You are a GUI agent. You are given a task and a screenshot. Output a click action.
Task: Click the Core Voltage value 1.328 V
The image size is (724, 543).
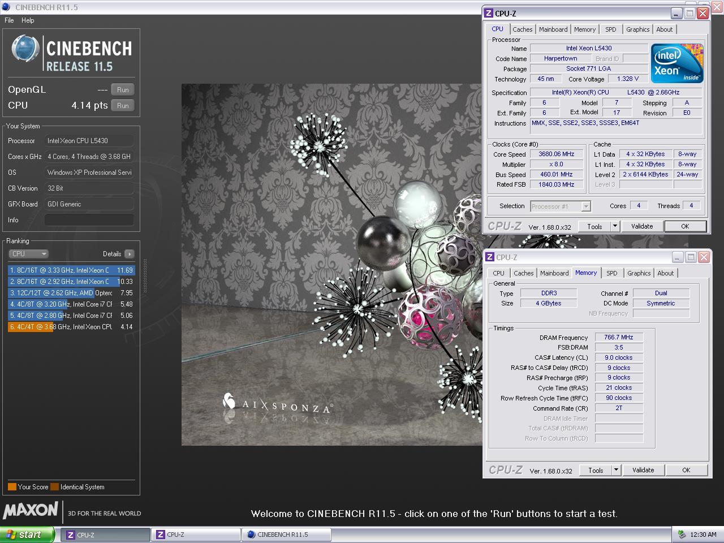[627, 79]
